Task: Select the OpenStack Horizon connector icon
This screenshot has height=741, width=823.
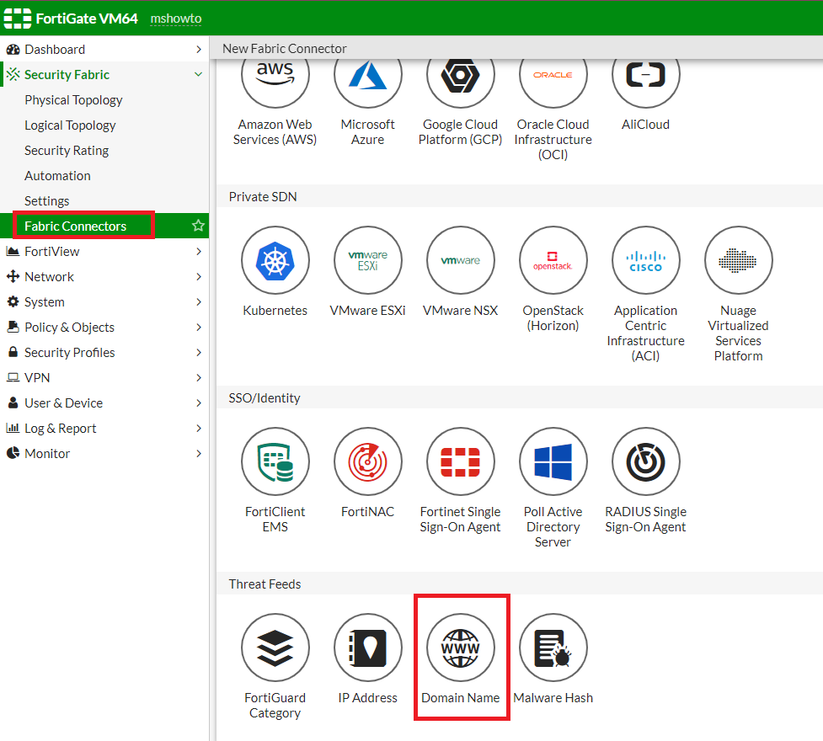Action: [x=553, y=260]
